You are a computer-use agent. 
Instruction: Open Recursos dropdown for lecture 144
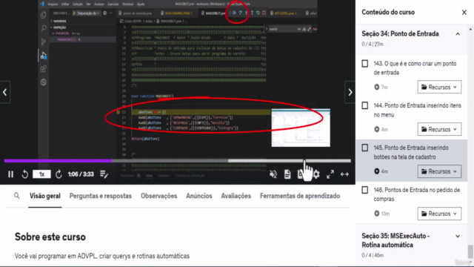439,129
